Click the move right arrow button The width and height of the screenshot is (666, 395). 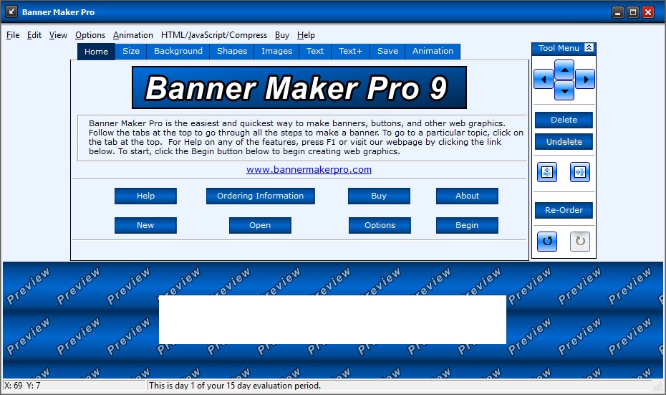point(585,79)
